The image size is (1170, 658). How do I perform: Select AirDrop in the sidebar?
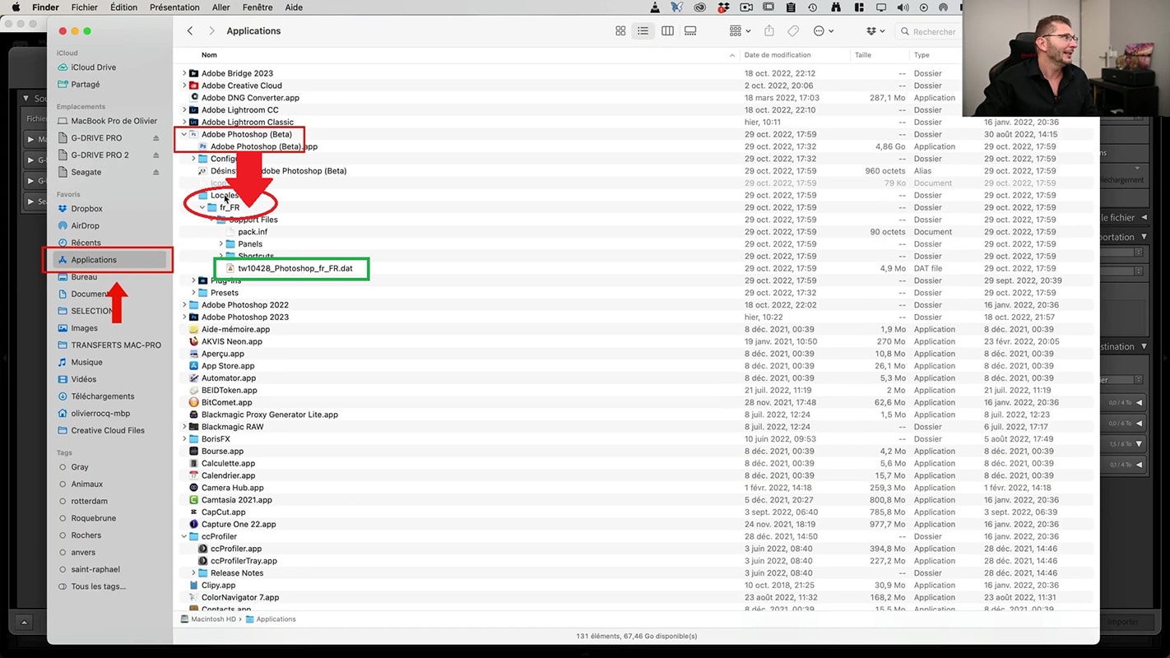click(85, 225)
